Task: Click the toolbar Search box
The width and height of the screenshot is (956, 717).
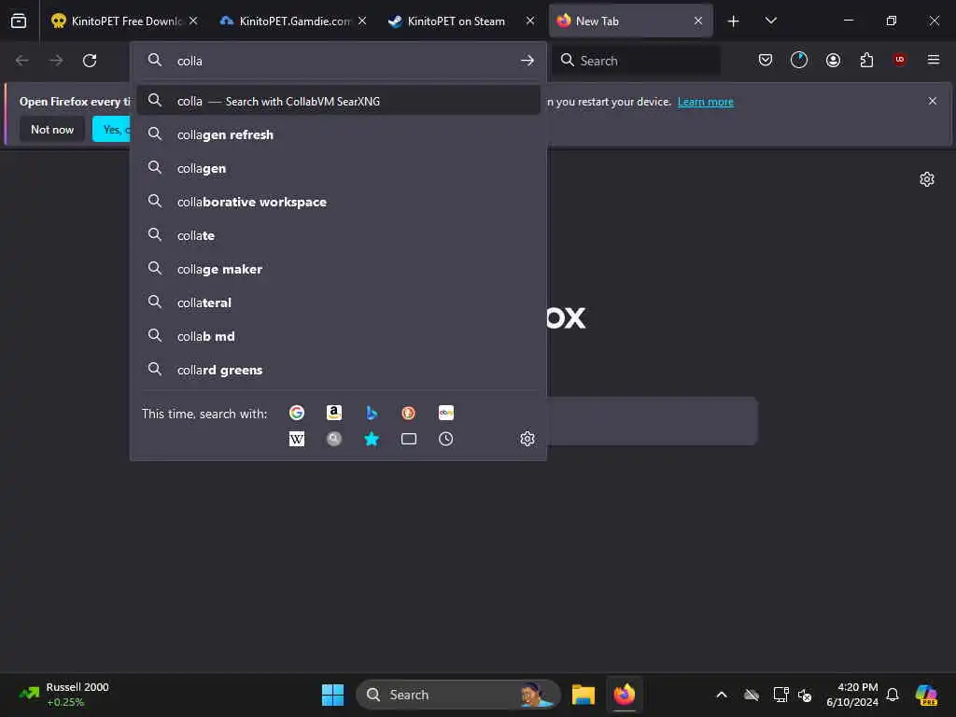Action: 636,61
